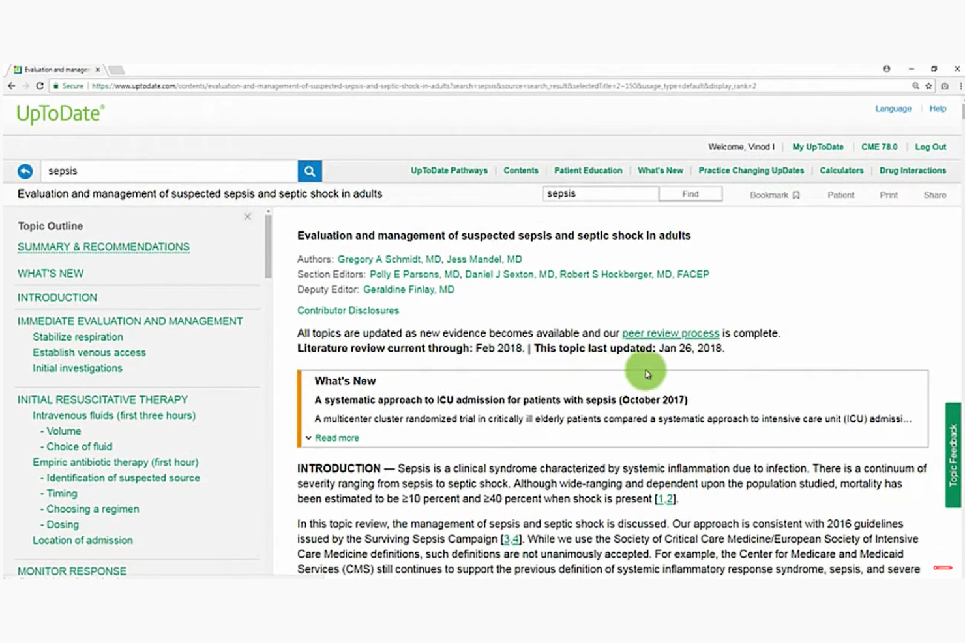Click the Patient tab

840,195
